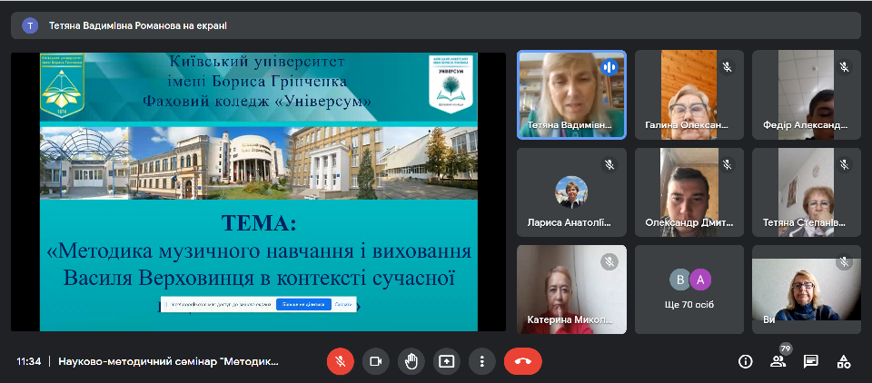
Task: Click the name label 'Федір Александ...'
Action: pyautogui.click(x=805, y=125)
